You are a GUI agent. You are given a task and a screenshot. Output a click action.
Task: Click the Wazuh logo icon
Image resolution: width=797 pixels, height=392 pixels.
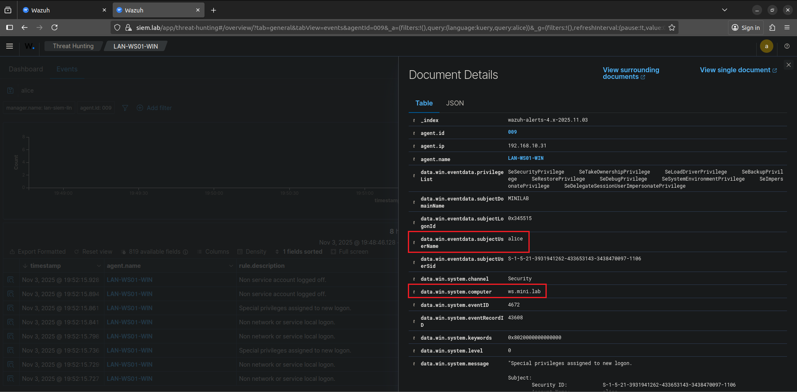click(30, 46)
